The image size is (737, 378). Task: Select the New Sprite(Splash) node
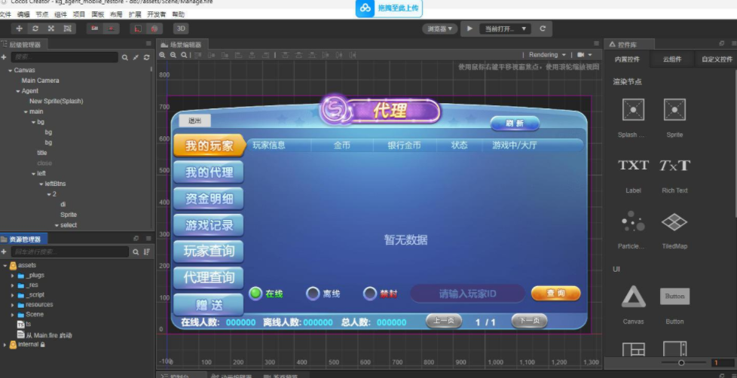(x=57, y=102)
